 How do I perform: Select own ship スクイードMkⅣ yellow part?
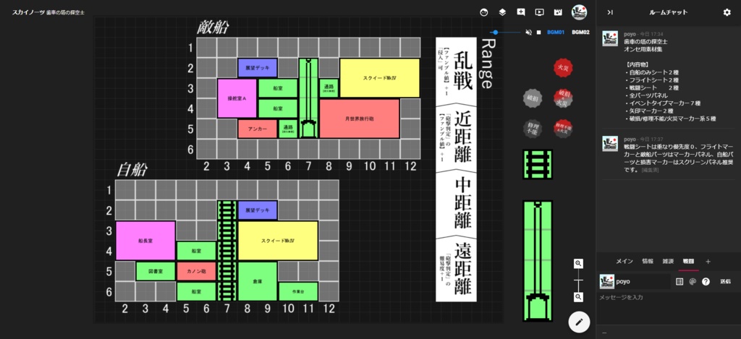pyautogui.click(x=278, y=240)
